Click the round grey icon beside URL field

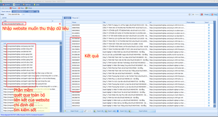click(x=189, y=14)
